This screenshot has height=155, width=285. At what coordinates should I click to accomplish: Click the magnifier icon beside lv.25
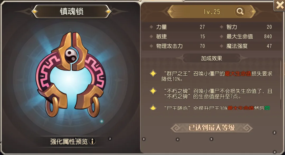tap(240, 12)
